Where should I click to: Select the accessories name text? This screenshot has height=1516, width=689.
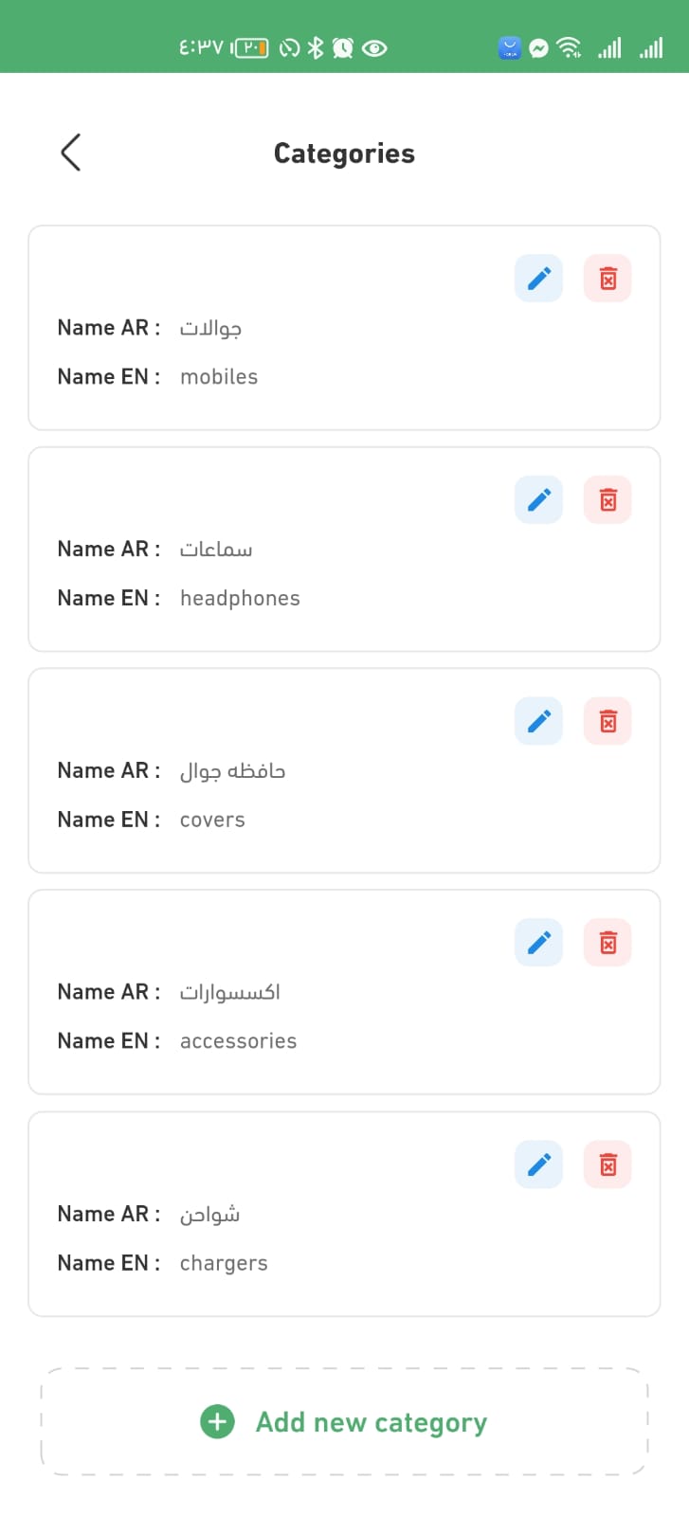click(238, 1041)
